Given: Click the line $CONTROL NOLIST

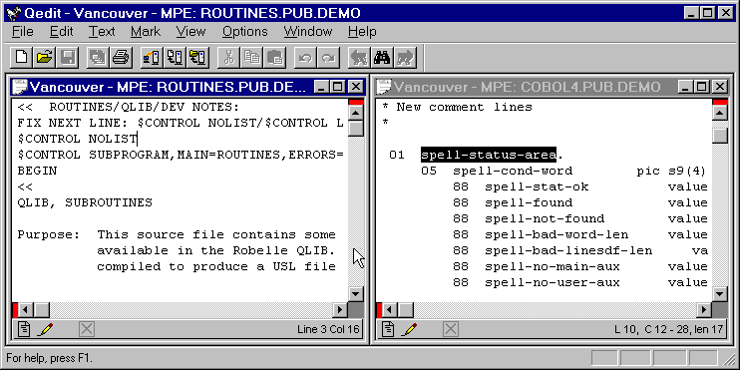Looking at the screenshot, I should click(x=77, y=139).
